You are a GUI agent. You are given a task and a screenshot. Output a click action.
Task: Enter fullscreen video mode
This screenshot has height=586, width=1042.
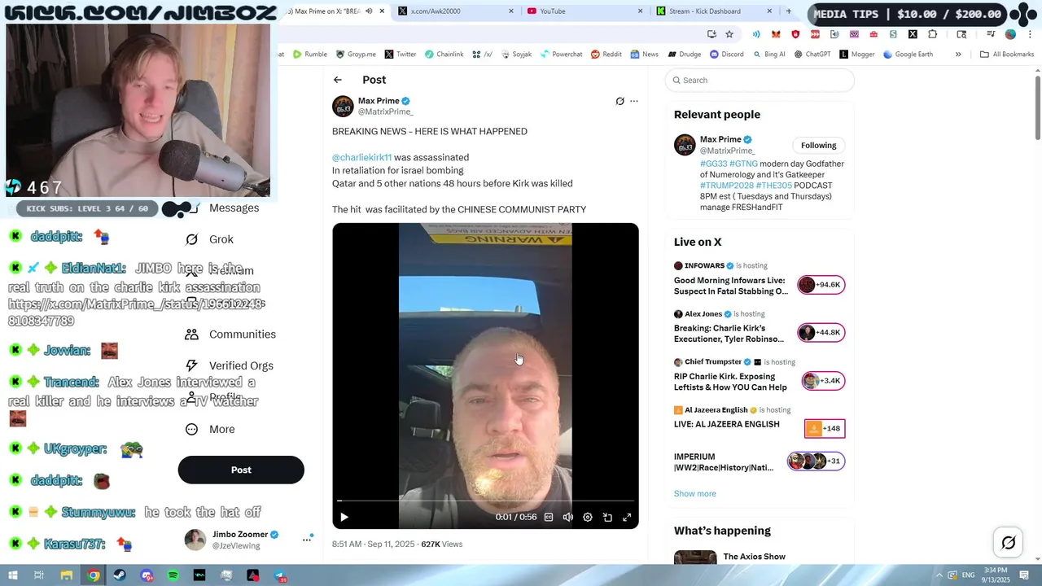(x=627, y=517)
